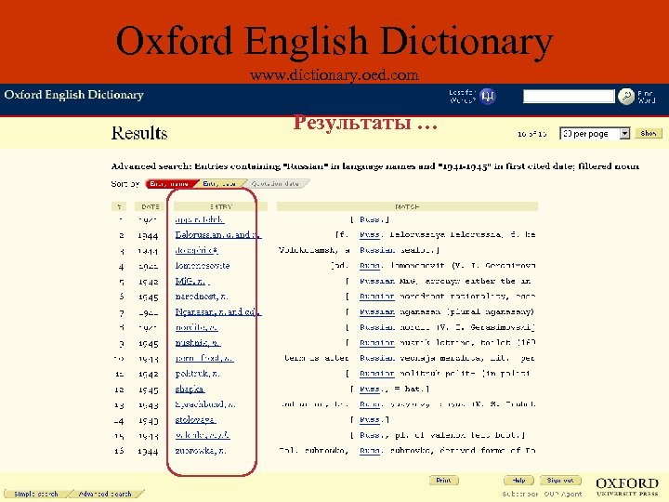The image size is (669, 502).
Task: Click Russian match link in Nganasan row
Action: tap(376, 311)
